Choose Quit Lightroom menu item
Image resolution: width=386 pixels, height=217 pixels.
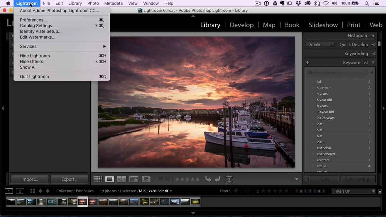pos(61,77)
